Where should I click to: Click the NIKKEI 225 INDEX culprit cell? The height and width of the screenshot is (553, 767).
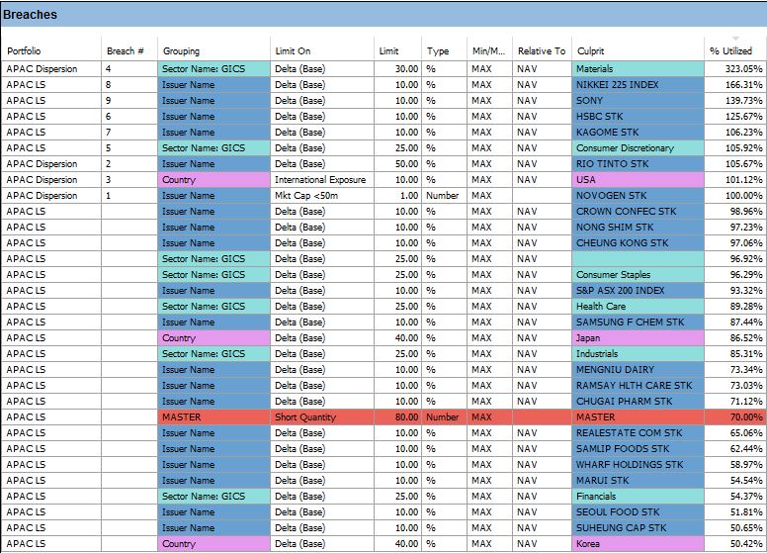click(x=638, y=85)
